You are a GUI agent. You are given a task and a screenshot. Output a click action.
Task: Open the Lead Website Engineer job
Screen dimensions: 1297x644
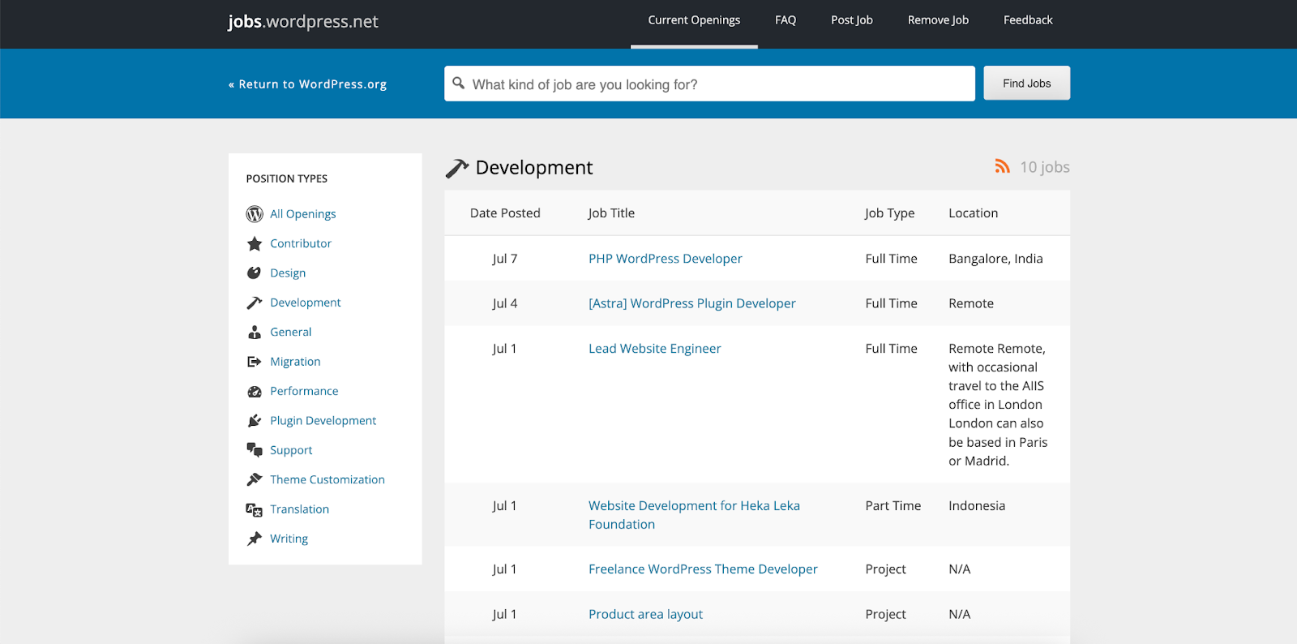pos(654,349)
